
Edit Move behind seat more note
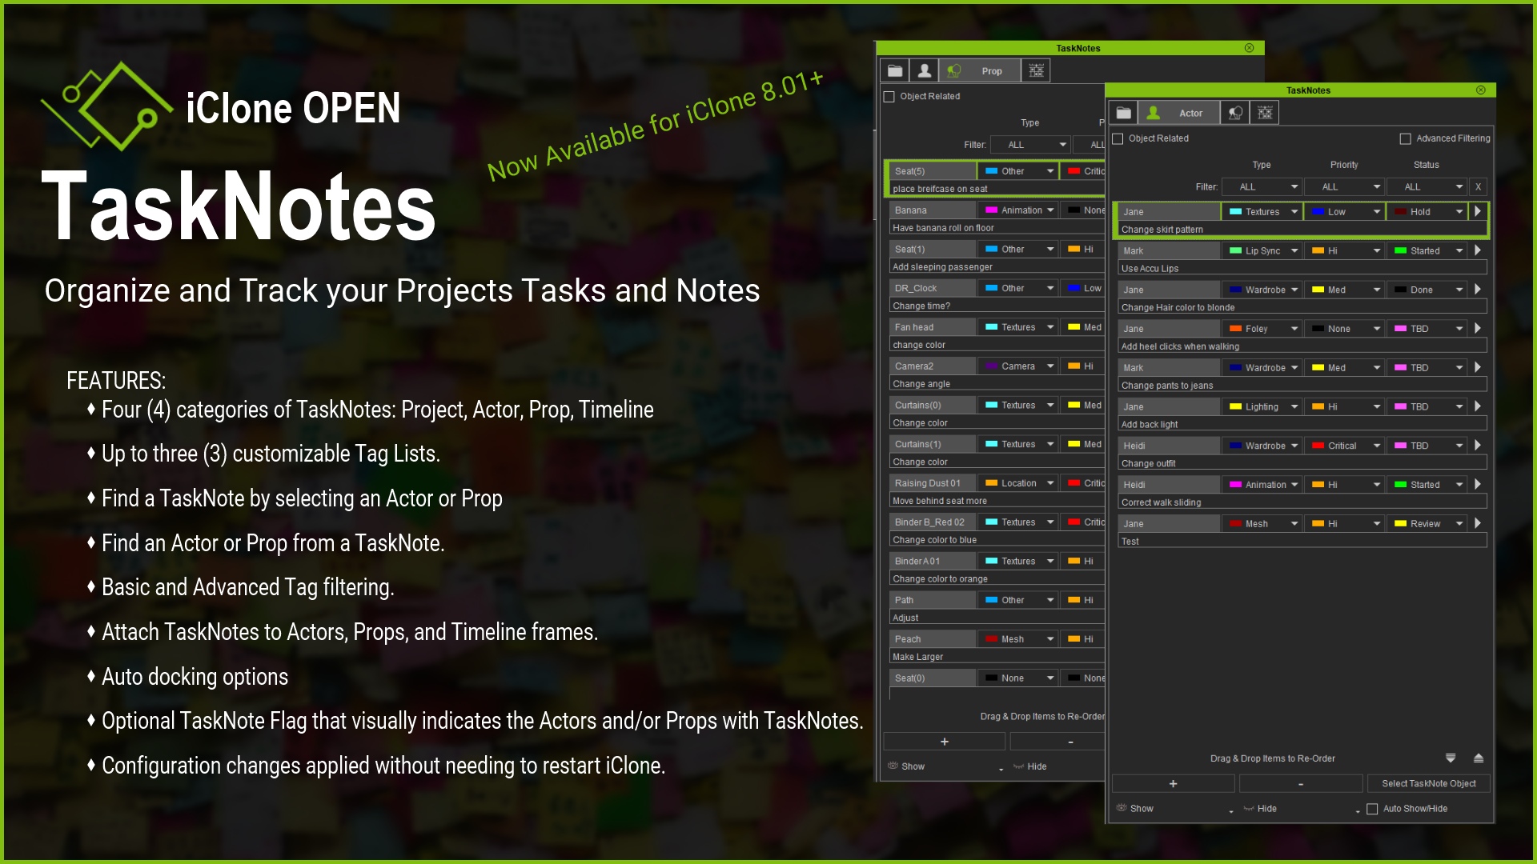pyautogui.click(x=997, y=501)
